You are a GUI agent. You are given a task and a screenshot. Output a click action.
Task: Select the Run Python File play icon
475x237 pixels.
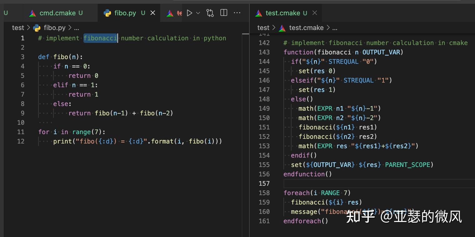(x=189, y=13)
